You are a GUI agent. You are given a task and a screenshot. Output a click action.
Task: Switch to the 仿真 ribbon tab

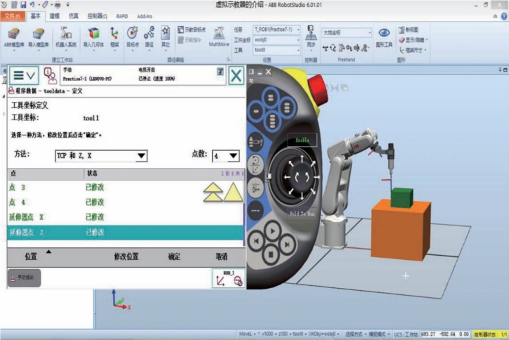click(x=74, y=16)
